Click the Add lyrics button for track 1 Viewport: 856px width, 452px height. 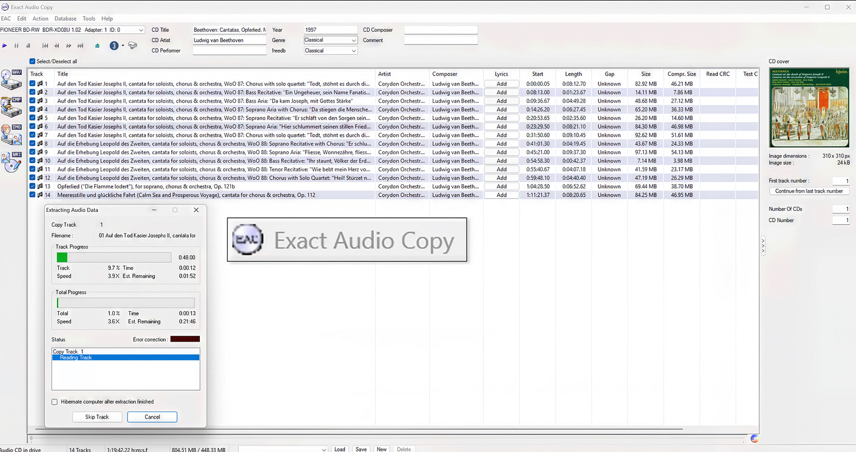point(501,84)
